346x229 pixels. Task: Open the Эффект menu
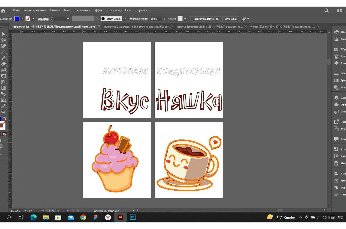[99, 10]
